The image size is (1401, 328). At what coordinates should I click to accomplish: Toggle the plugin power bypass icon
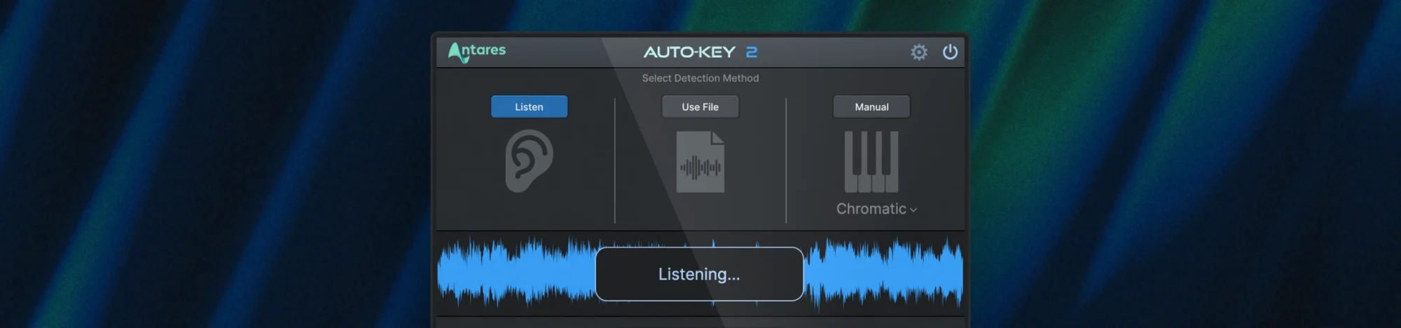point(950,52)
